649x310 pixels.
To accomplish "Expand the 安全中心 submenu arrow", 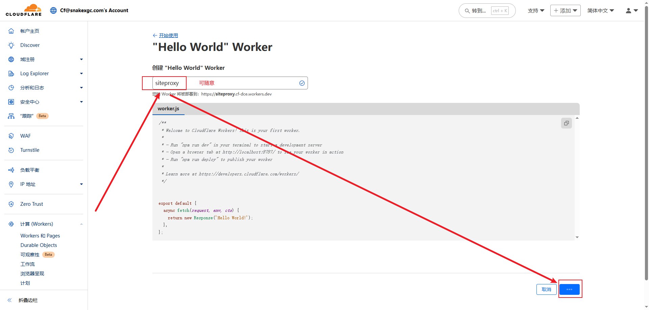I will click(x=81, y=102).
